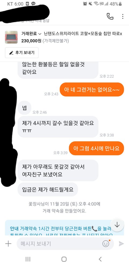Open the emoji sticker picker
The image size is (129, 267).
(x=106, y=243)
